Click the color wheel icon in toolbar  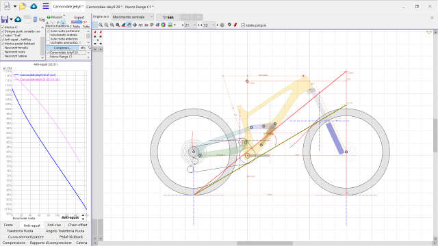point(163,25)
